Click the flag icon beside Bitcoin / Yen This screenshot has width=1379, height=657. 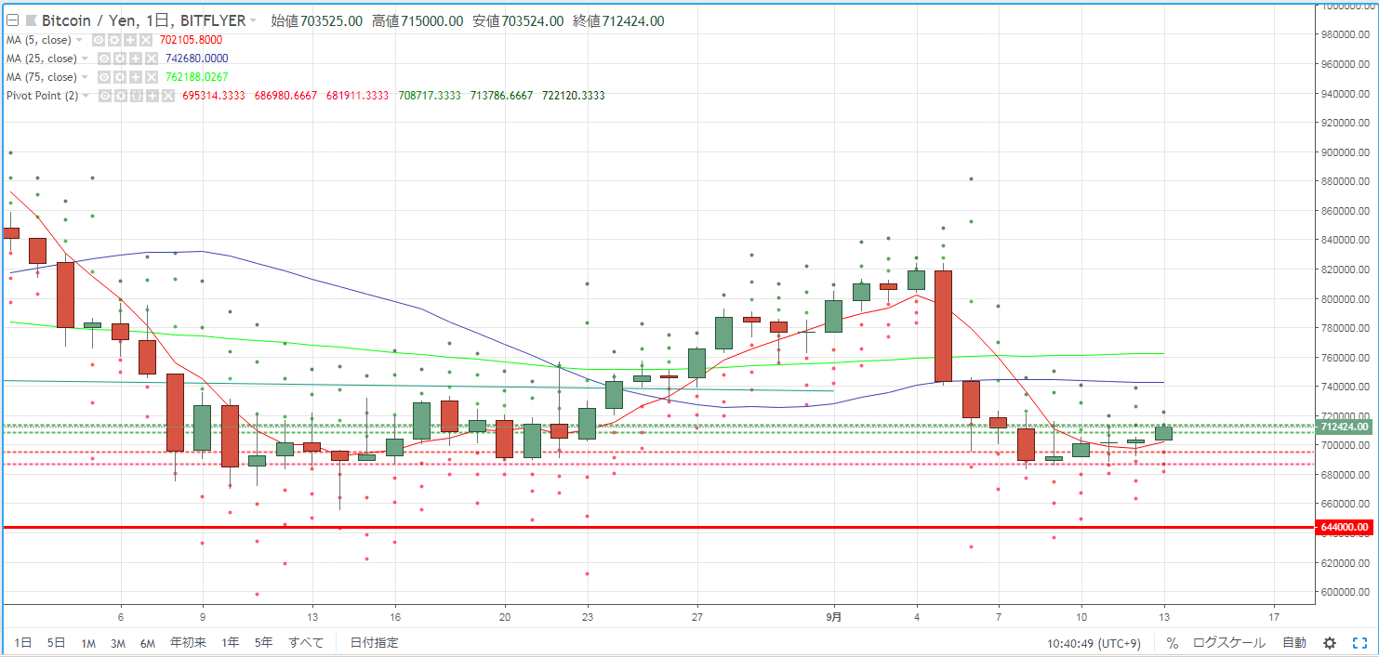point(32,20)
